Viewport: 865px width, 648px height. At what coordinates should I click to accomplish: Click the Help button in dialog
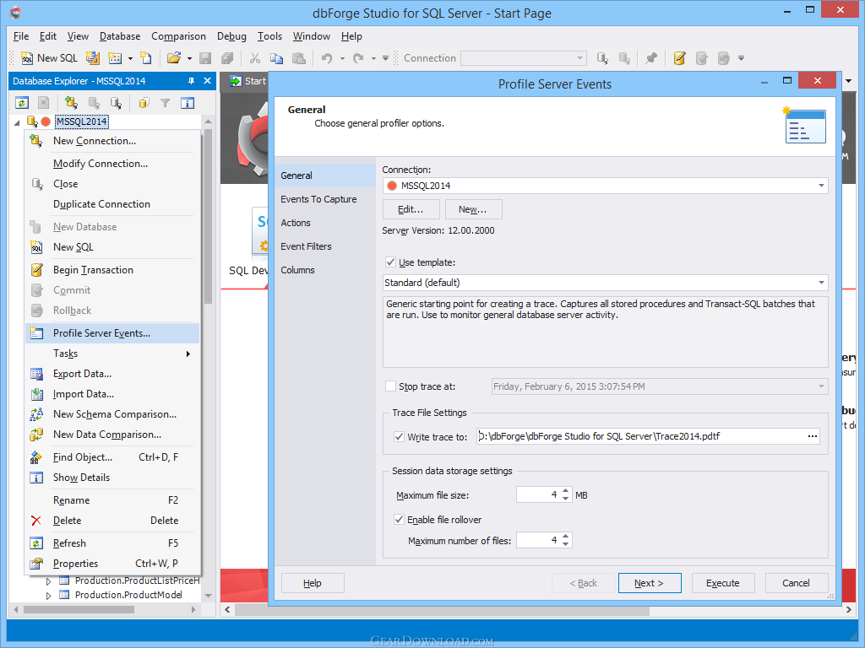313,583
